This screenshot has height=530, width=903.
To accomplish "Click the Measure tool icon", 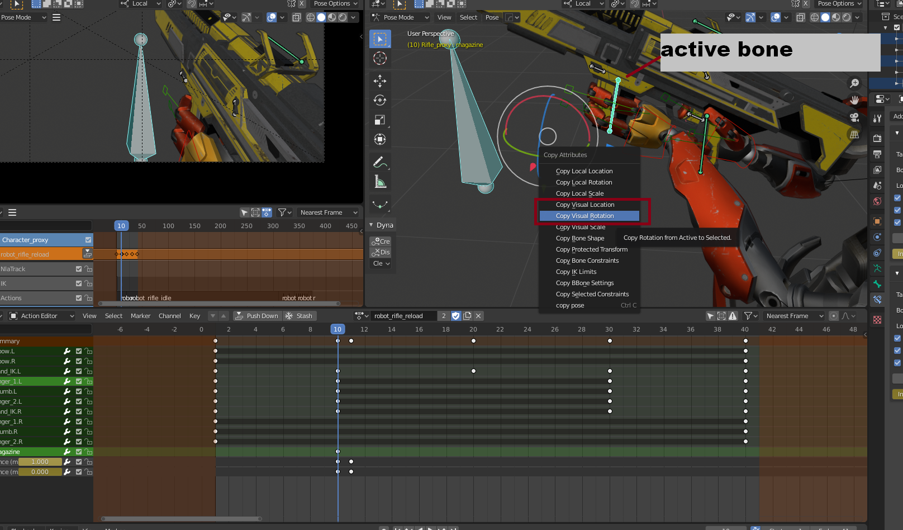I will click(x=380, y=182).
